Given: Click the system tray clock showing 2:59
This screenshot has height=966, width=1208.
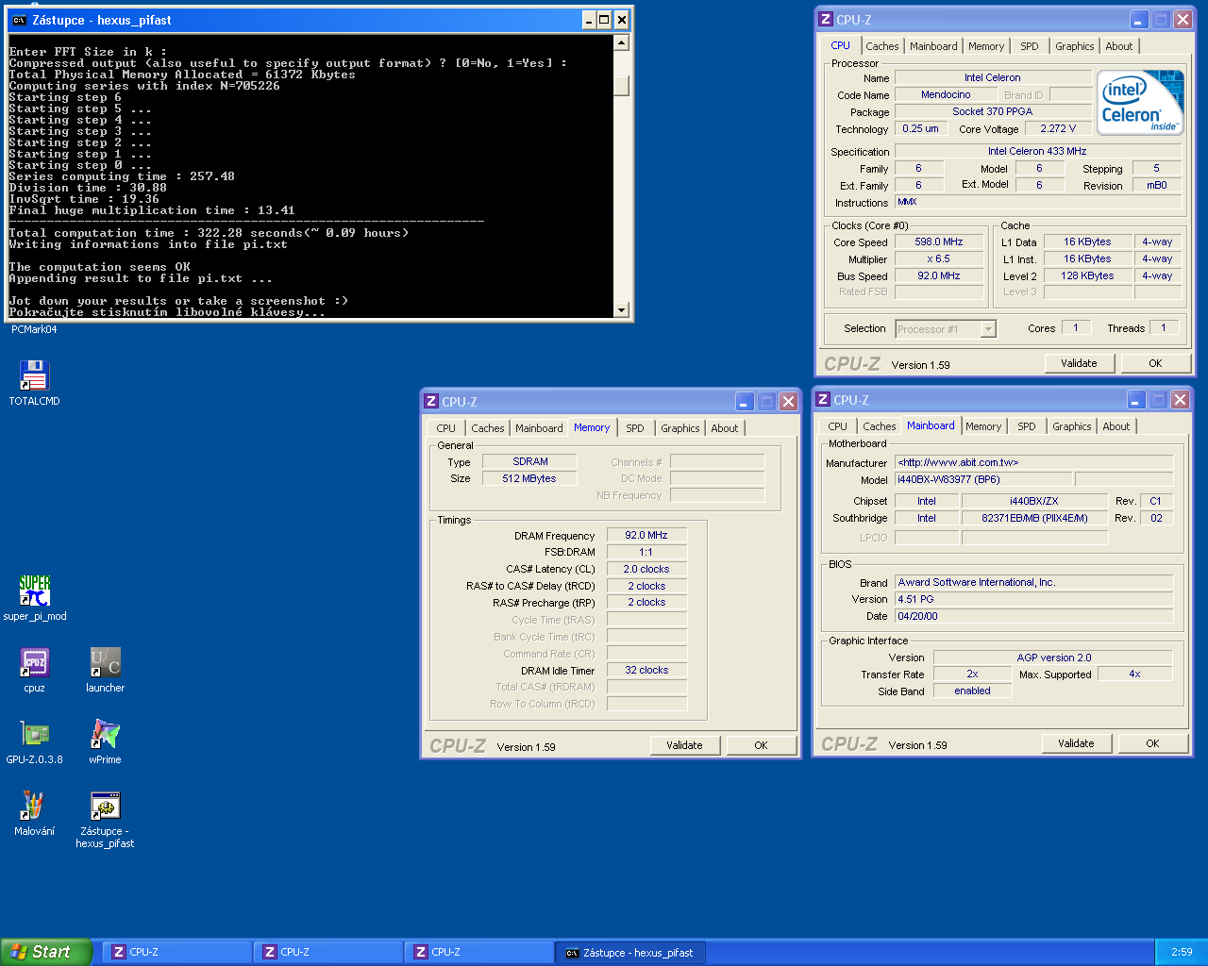Looking at the screenshot, I should tap(1181, 952).
